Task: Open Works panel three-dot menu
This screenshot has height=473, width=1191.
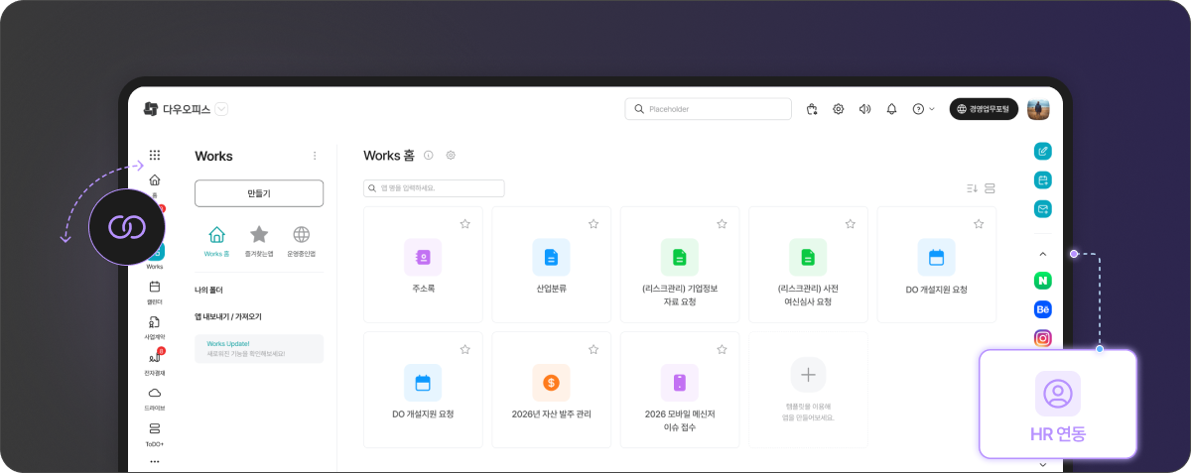Action: (315, 156)
